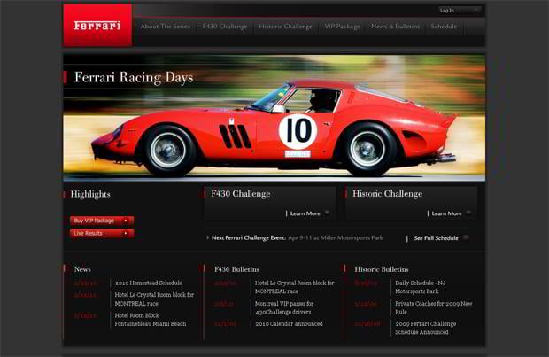Viewport: 549px width, 357px height.
Task: Click Learn More under Historic Challenge
Action: point(446,213)
